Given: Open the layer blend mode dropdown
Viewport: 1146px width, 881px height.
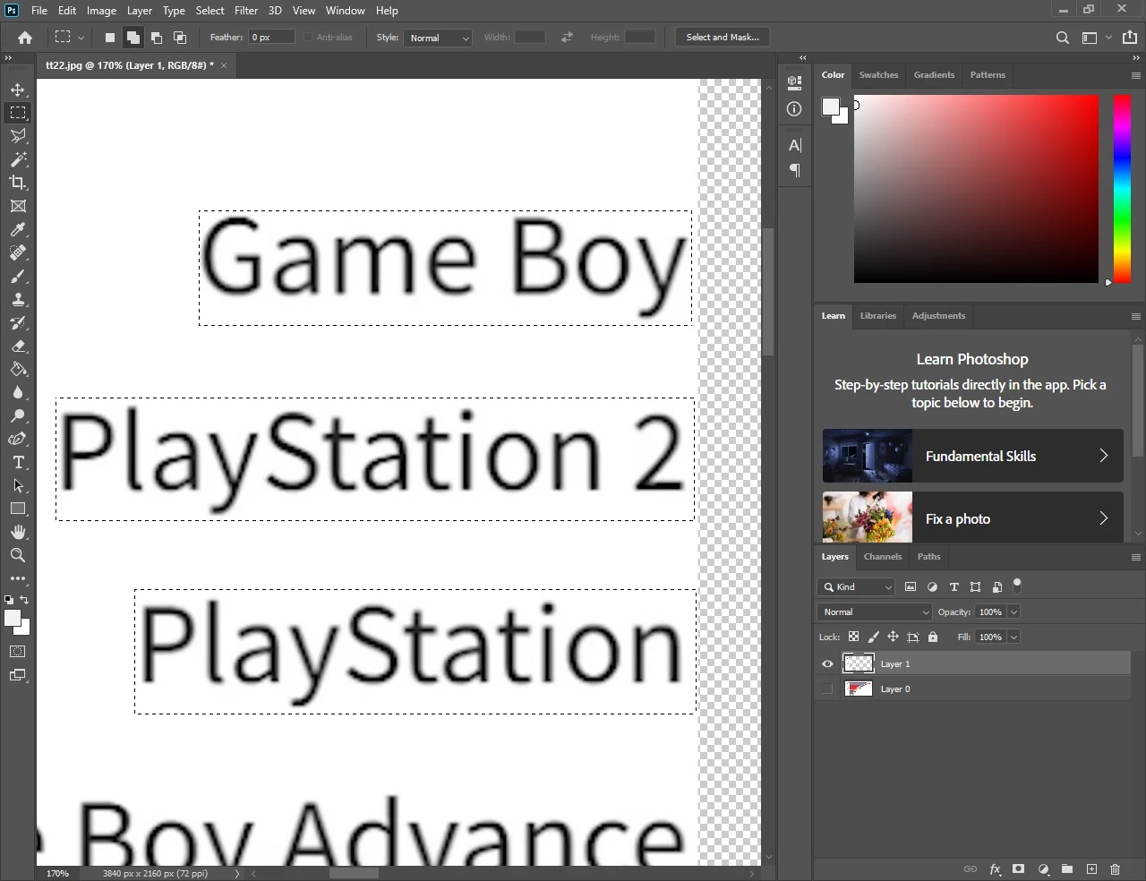Looking at the screenshot, I should pos(875,612).
